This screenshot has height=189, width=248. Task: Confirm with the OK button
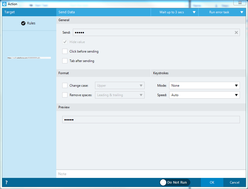tap(212, 182)
